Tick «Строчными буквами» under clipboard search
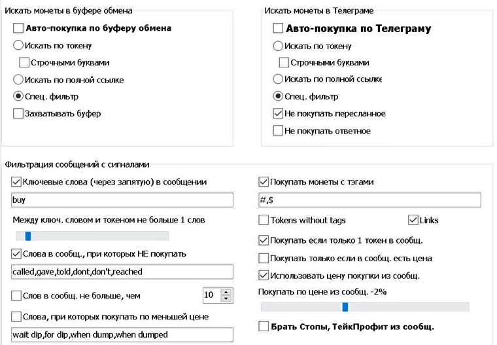This screenshot has height=345, width=497. pyautogui.click(x=24, y=63)
